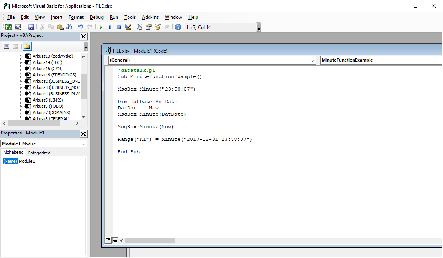Run the Sub with the Run icon
The height and width of the screenshot is (258, 443).
tap(101, 27)
